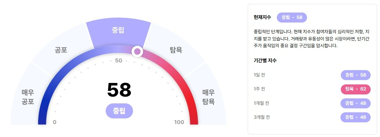Screen dimensions: 380x137
Task: Click the 현재지수 label
Action: 262,18
